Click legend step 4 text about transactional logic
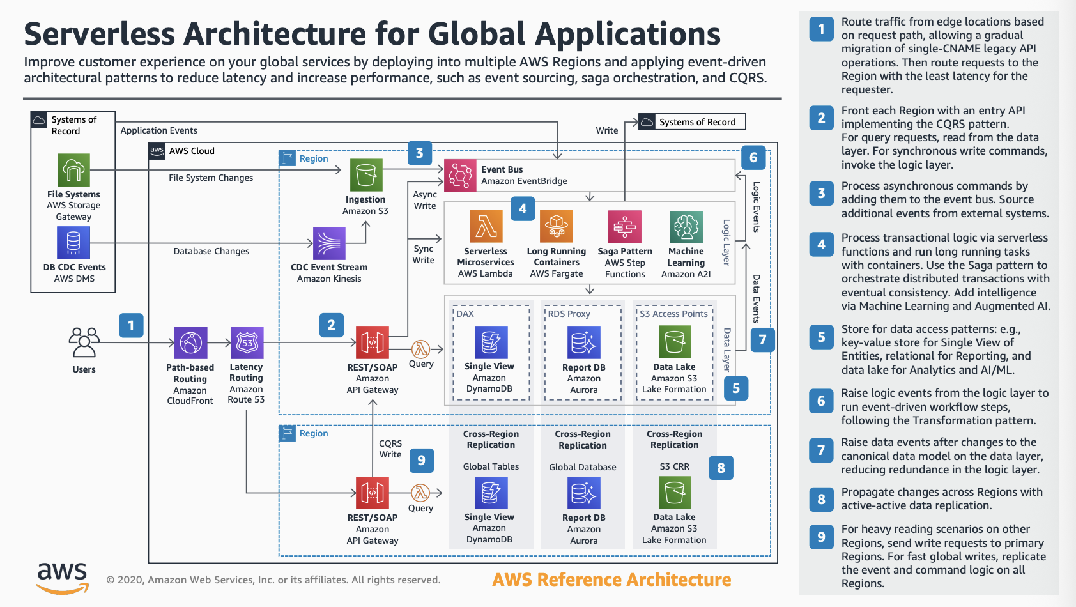Image resolution: width=1076 pixels, height=607 pixels. [x=946, y=272]
